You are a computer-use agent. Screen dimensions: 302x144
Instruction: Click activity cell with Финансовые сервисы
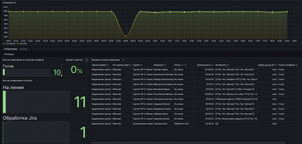[x=236, y=118]
